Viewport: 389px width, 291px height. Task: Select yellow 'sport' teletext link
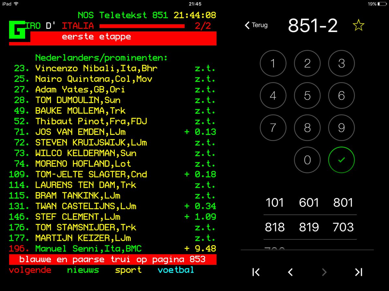pyautogui.click(x=128, y=270)
